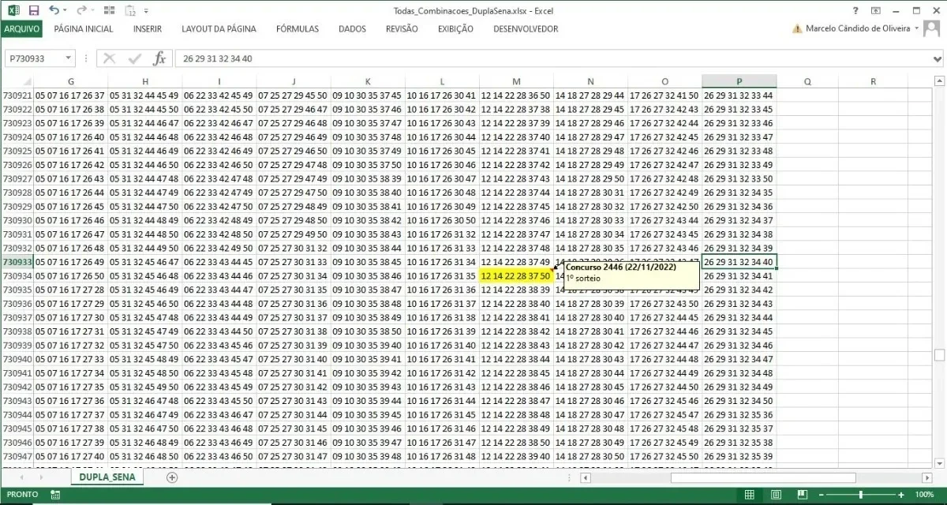The width and height of the screenshot is (947, 505).
Task: Open ribbon display options icon
Action: point(876,10)
